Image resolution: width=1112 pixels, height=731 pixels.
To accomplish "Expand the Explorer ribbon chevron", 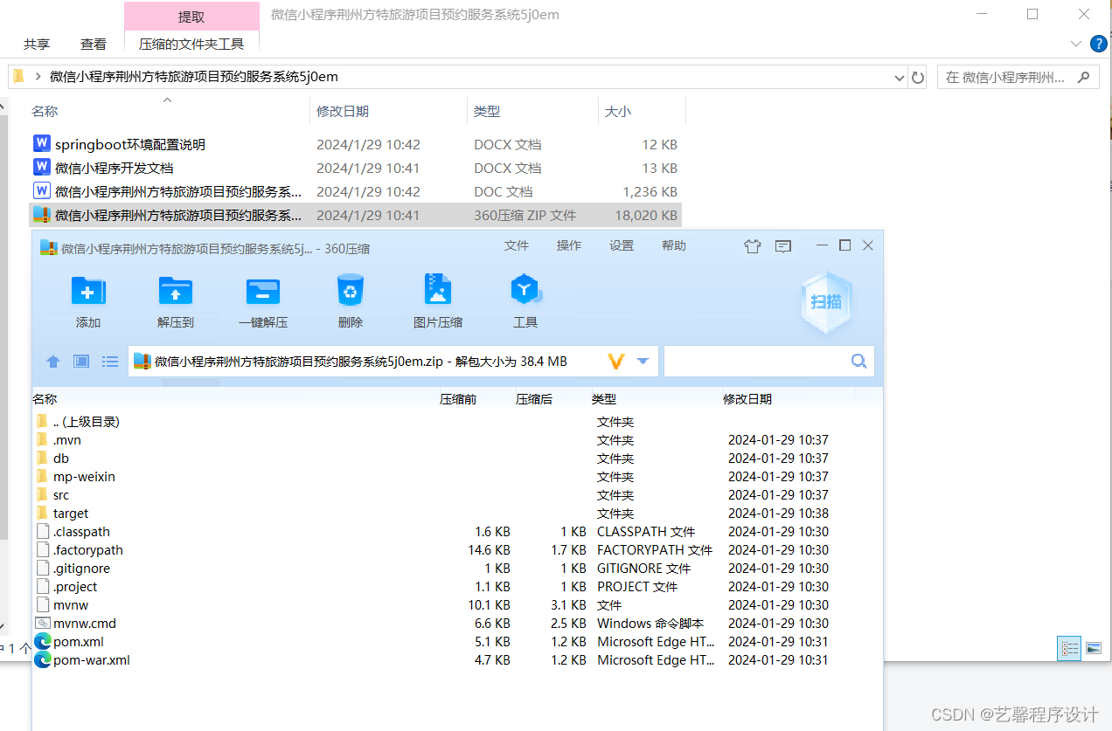I will point(1076,44).
